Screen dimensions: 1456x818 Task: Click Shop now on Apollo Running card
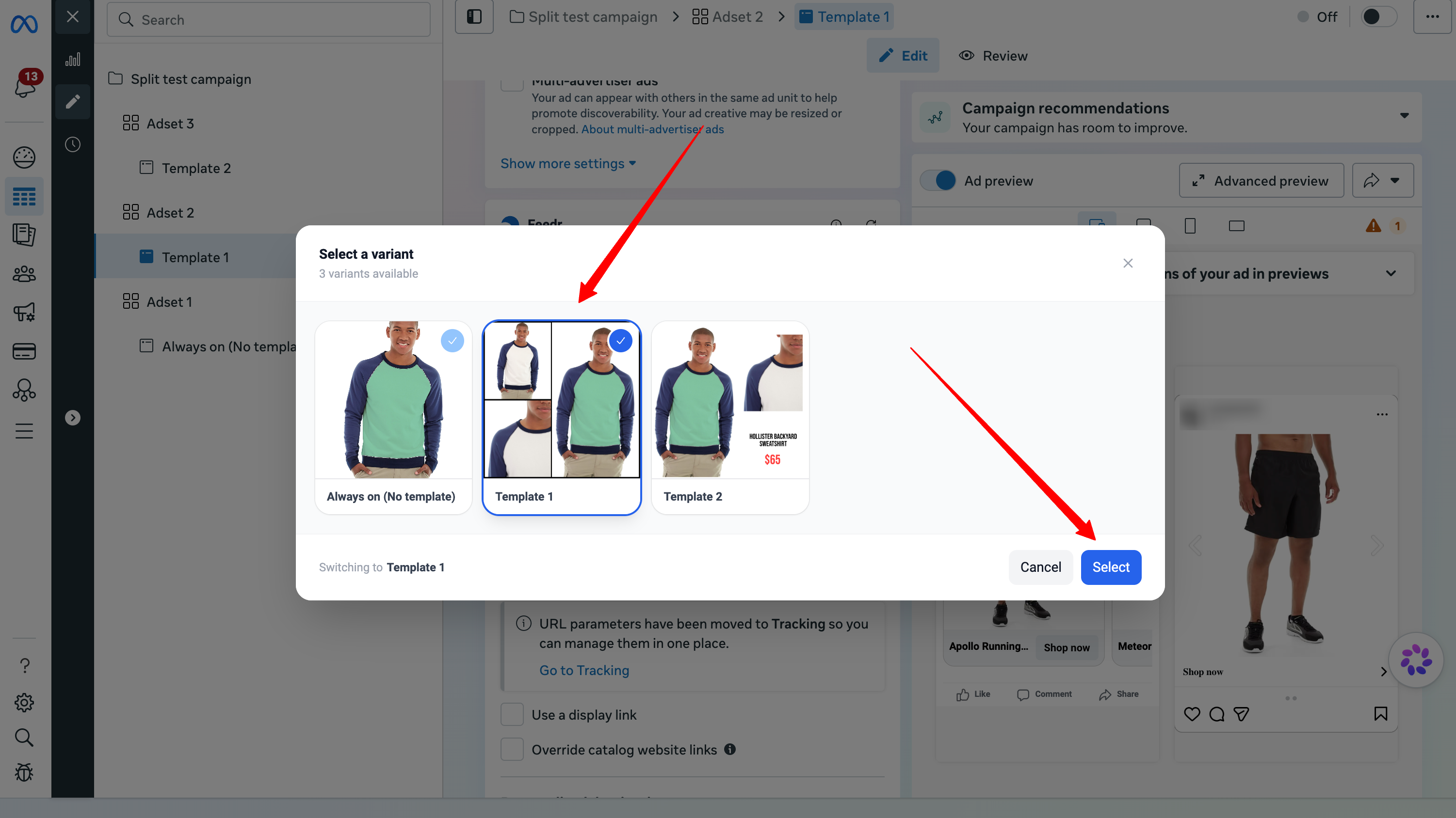click(1067, 647)
